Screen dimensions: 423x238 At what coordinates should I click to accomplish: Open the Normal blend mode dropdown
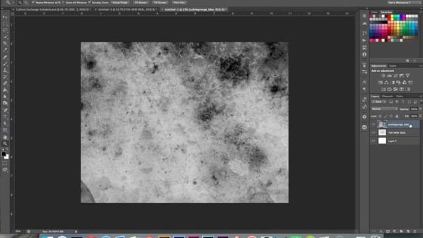coord(385,109)
